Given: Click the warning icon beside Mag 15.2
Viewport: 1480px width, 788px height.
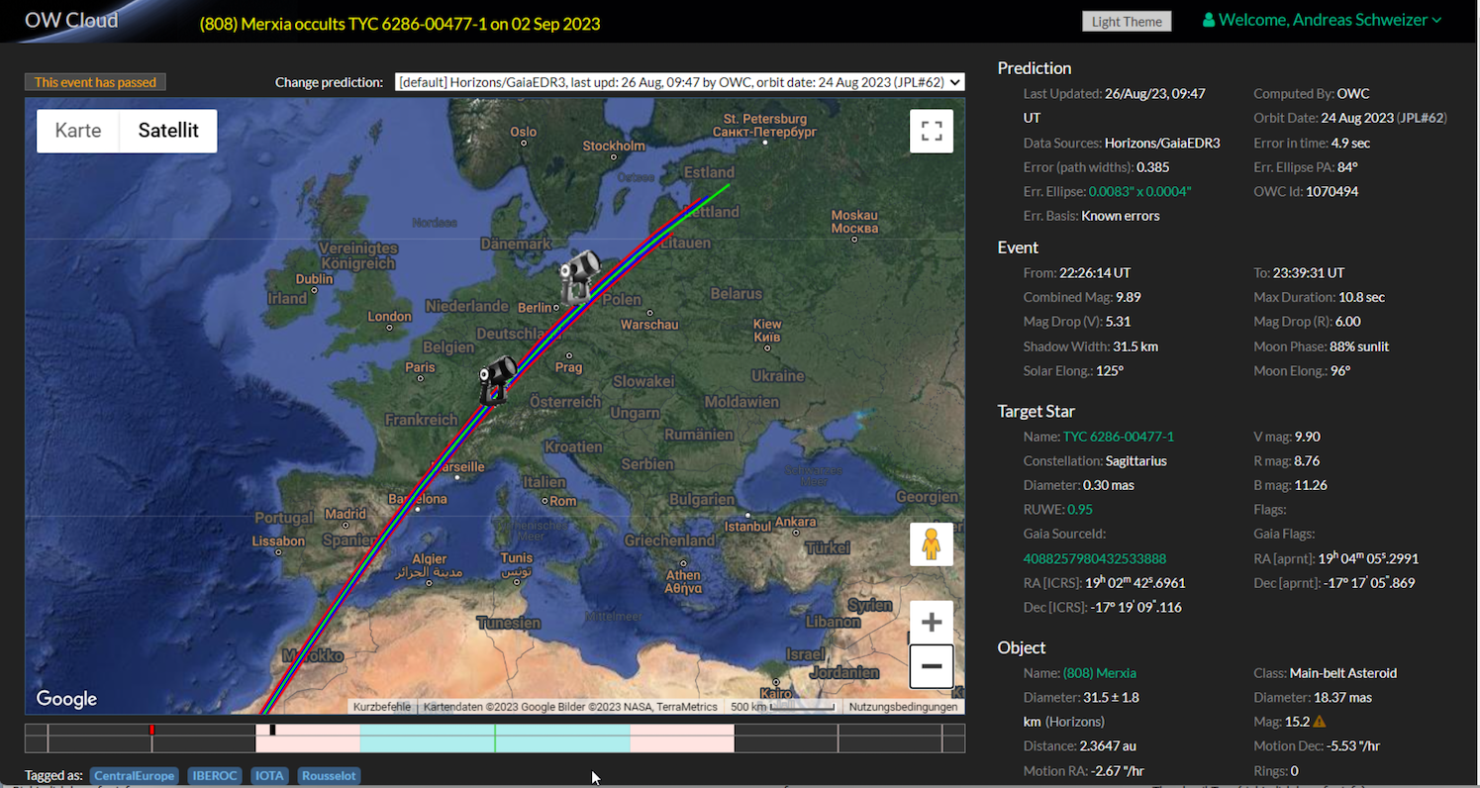Looking at the screenshot, I should 1319,722.
